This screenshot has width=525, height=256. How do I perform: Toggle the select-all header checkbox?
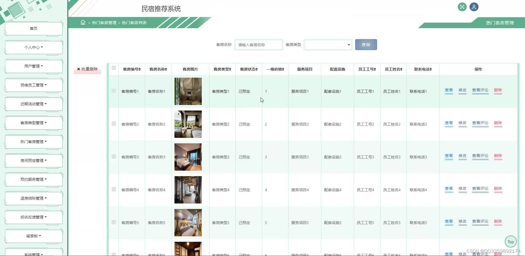(114, 68)
